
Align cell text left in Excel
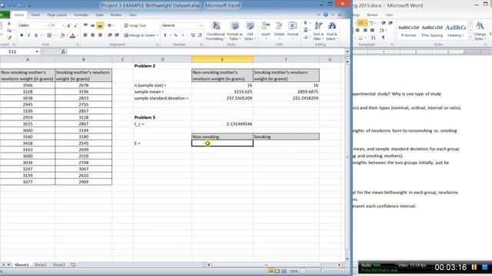85,35
